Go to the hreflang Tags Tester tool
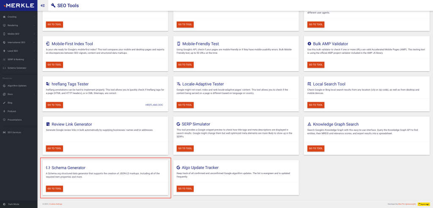Image resolution: width=433 pixels, height=208 pixels. tap(55, 105)
